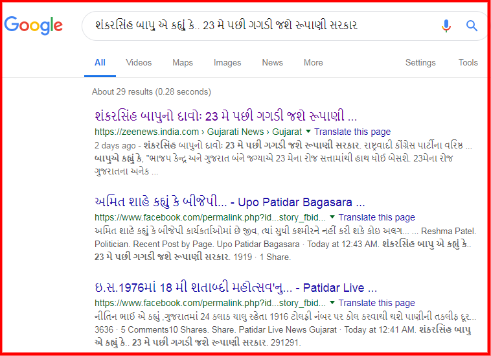This screenshot has height=356, width=491.
Task: Open the News tab
Action: point(273,63)
